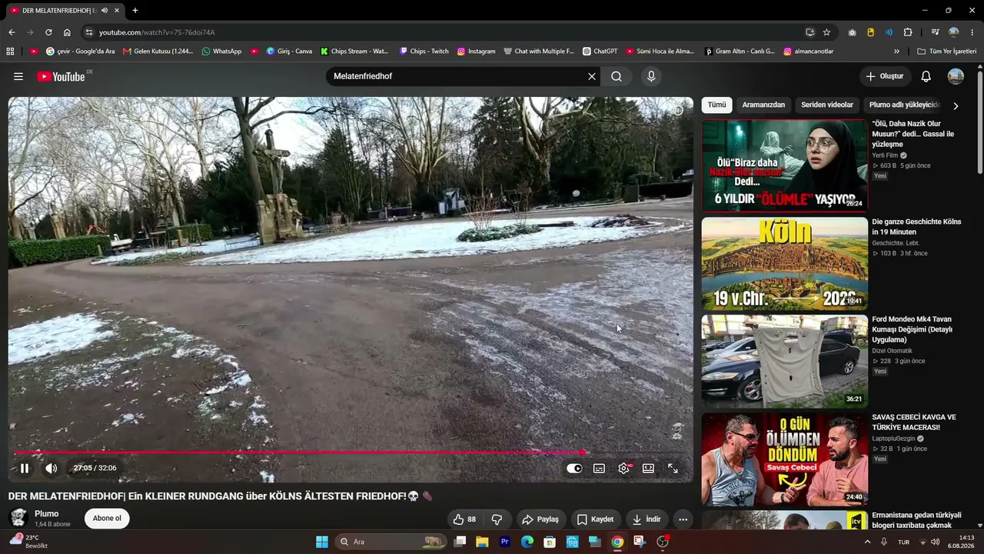Open the Giriş - Canva bookmark
Image resolution: width=984 pixels, height=554 pixels.
pos(289,52)
